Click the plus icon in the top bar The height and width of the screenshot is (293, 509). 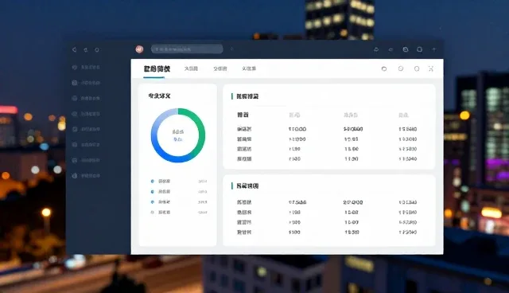[433, 49]
